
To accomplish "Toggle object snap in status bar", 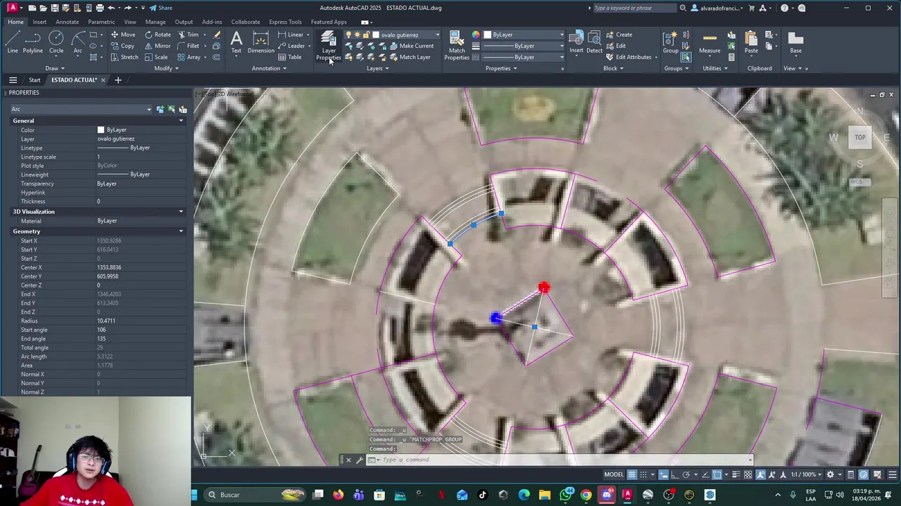I will (717, 474).
